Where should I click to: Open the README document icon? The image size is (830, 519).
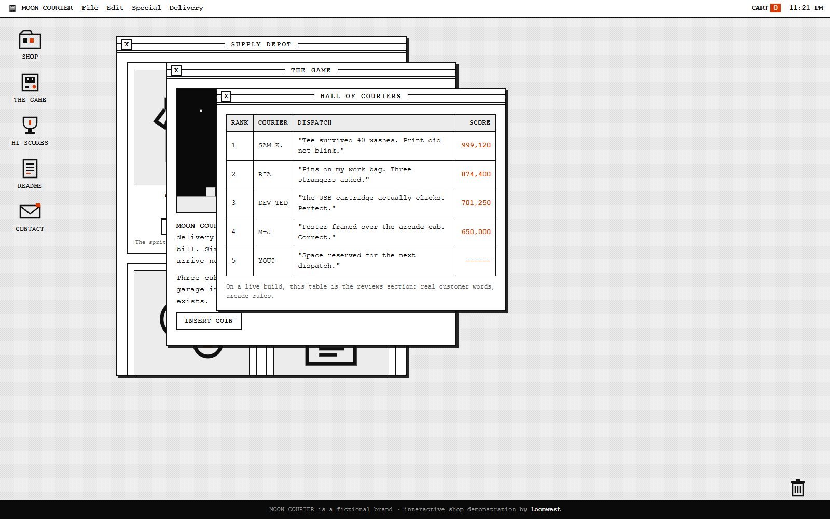click(x=30, y=174)
